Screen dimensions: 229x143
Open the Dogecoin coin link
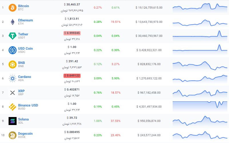[25, 134]
